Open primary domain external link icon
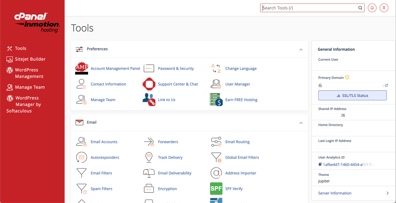Image resolution: width=396 pixels, height=203 pixels. pyautogui.click(x=386, y=85)
